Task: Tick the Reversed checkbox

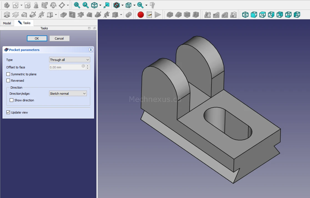Action: point(8,81)
